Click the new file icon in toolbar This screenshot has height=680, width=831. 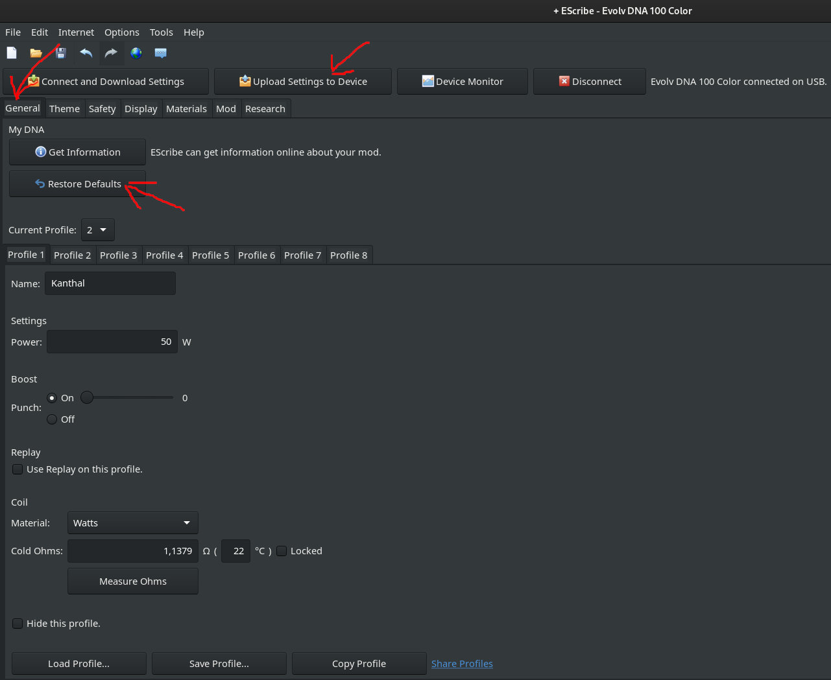click(x=12, y=53)
